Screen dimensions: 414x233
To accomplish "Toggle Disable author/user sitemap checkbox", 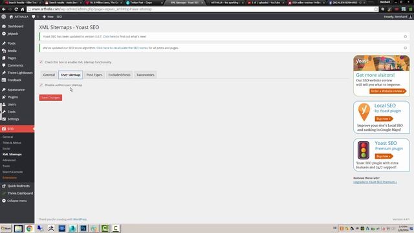I will (41, 85).
